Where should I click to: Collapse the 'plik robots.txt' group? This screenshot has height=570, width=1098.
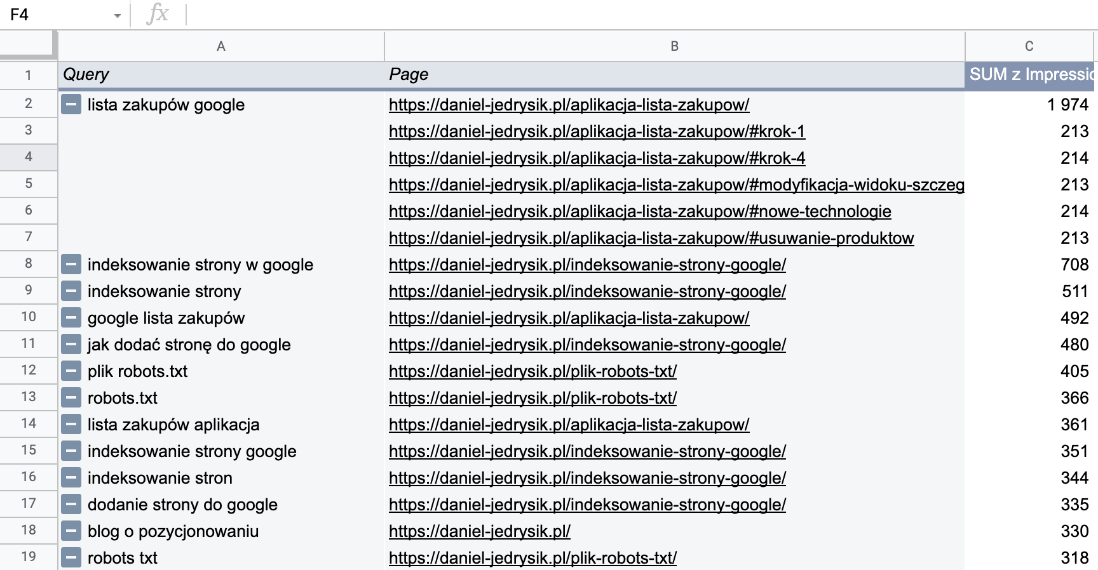[71, 371]
